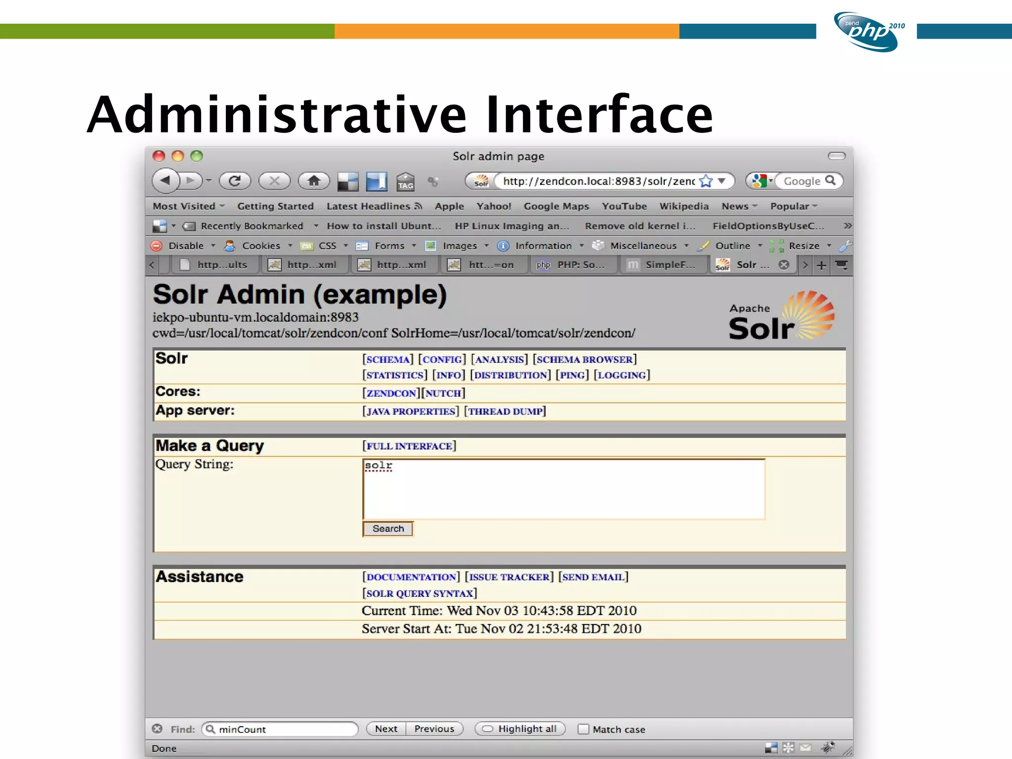The image size is (1012, 759).
Task: Close the find bar with X icon
Action: click(x=158, y=729)
